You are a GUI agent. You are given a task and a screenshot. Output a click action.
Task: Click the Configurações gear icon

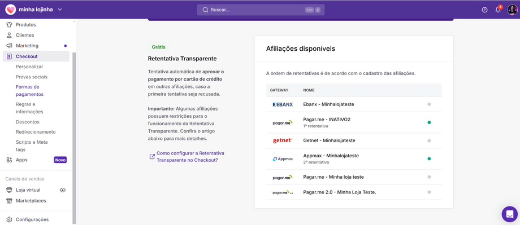point(9,219)
